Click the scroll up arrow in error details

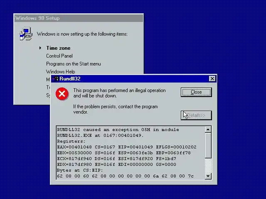tap(208, 129)
